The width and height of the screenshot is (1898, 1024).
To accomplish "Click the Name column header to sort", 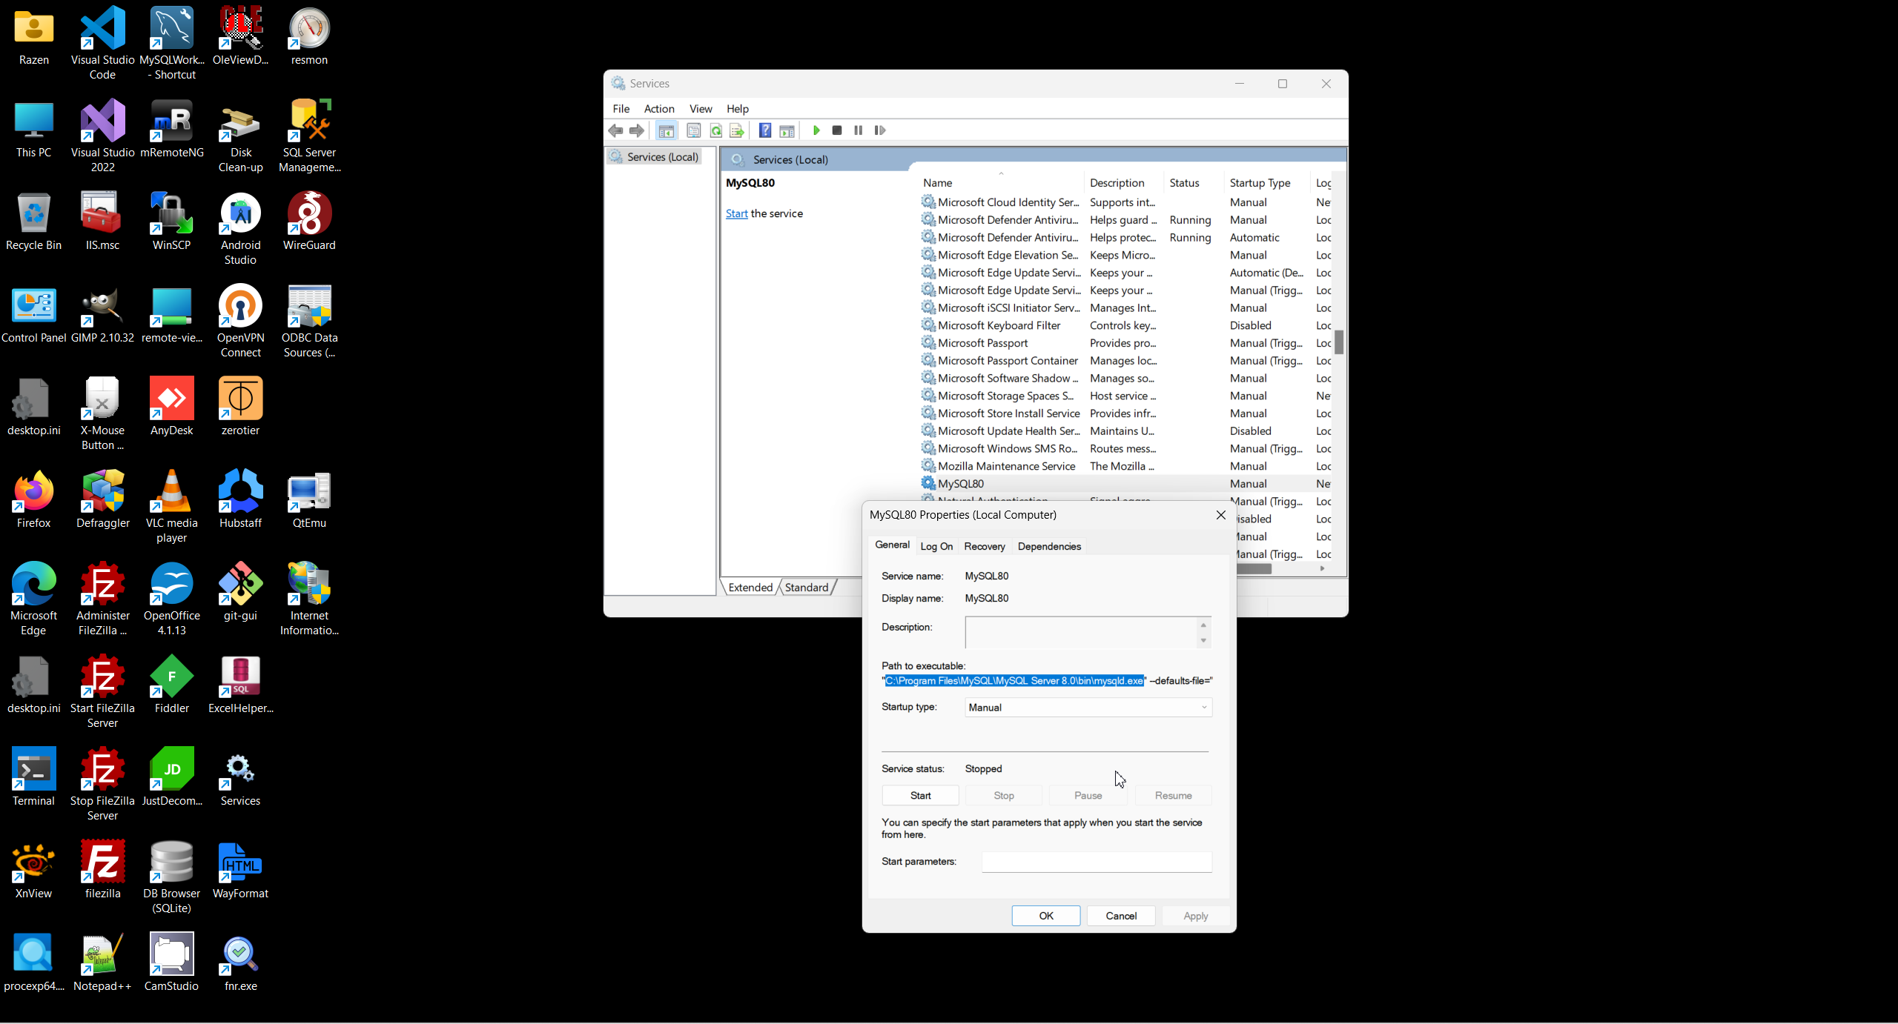I will click(x=938, y=183).
